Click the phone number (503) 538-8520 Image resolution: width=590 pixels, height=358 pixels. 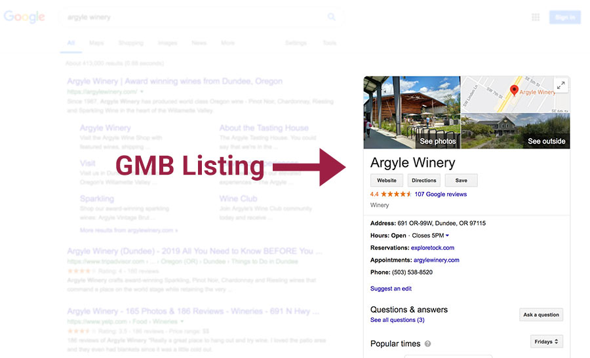(x=412, y=272)
